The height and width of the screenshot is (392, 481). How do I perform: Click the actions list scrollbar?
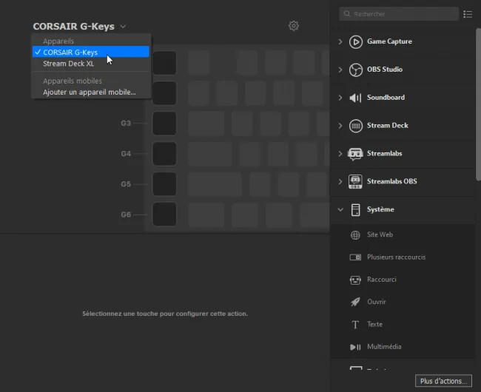pyautogui.click(x=478, y=104)
